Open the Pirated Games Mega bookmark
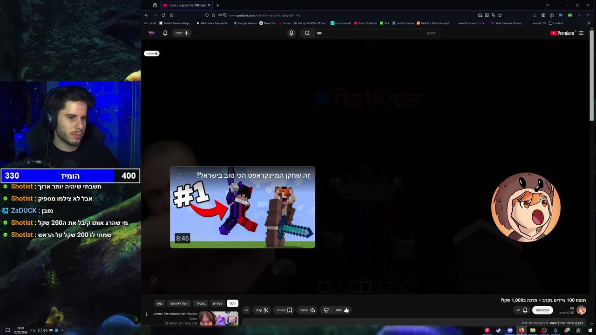 point(176,23)
